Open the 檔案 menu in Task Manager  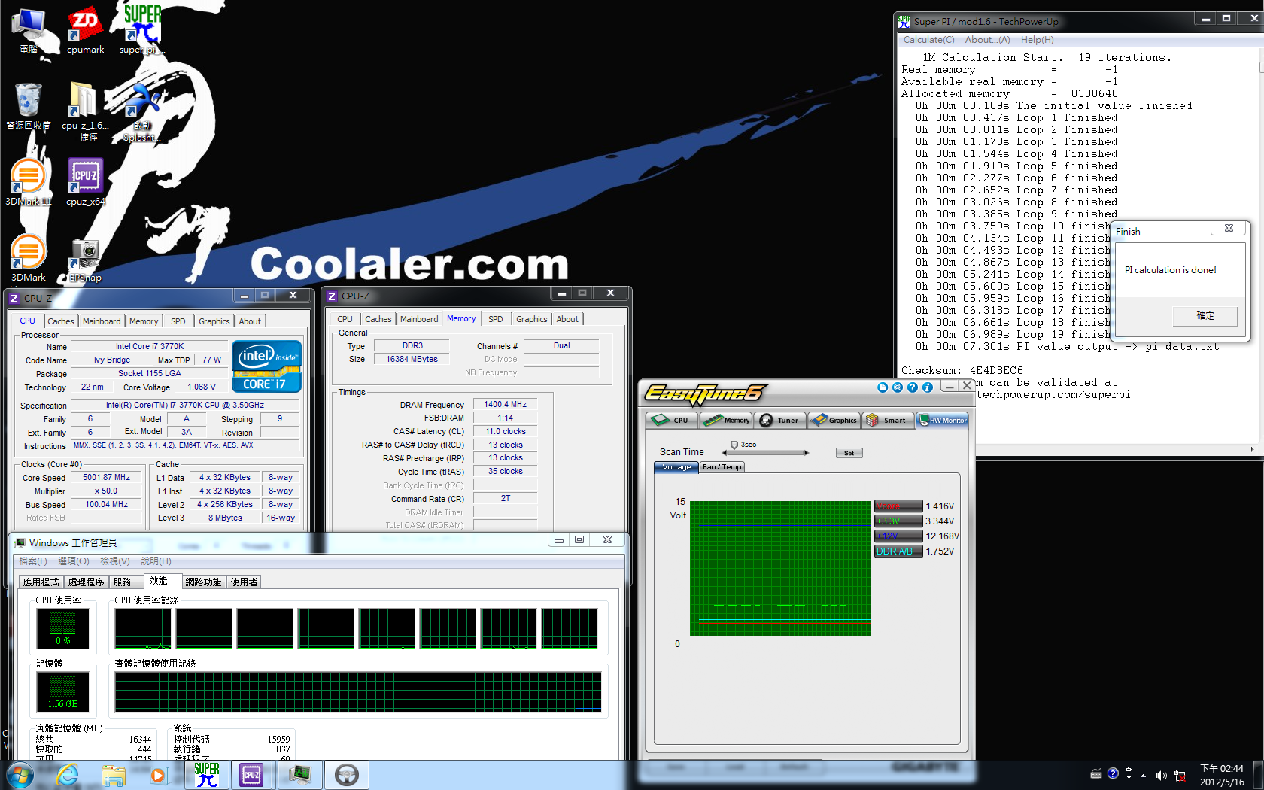(x=32, y=561)
